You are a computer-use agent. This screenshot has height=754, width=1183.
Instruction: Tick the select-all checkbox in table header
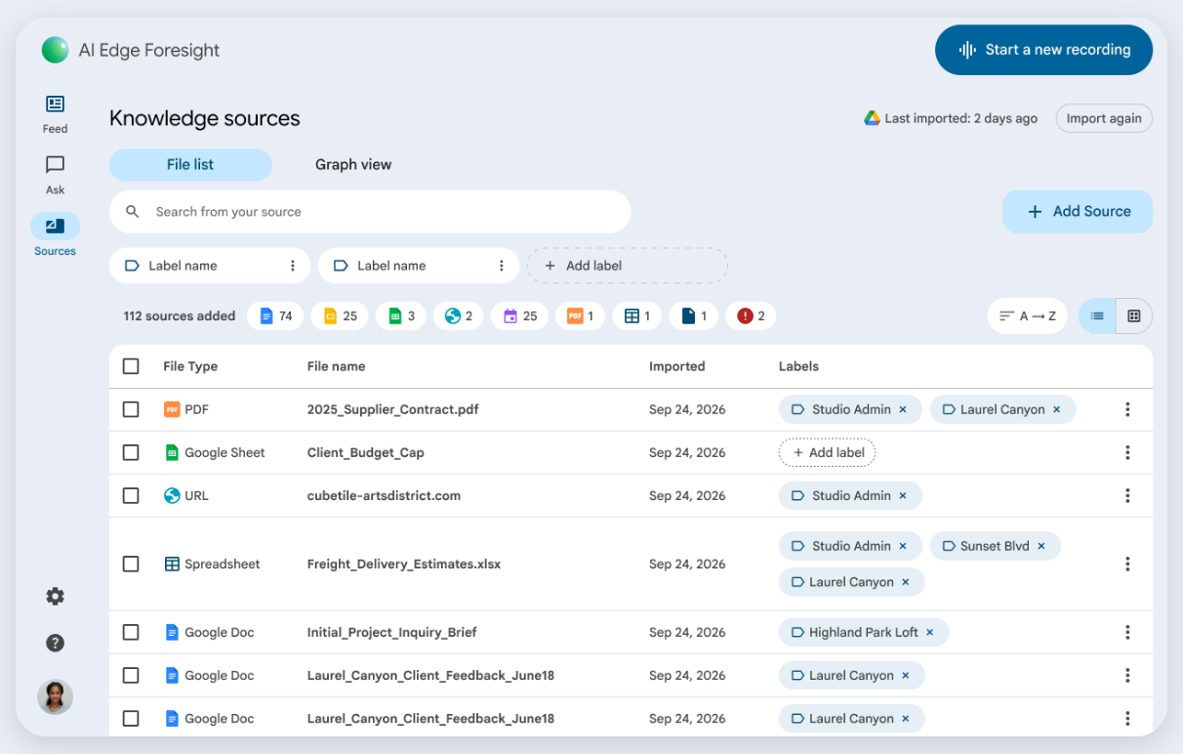131,366
